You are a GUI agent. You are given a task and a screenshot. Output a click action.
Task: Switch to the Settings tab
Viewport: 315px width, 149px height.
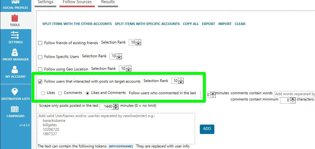(x=45, y=3)
